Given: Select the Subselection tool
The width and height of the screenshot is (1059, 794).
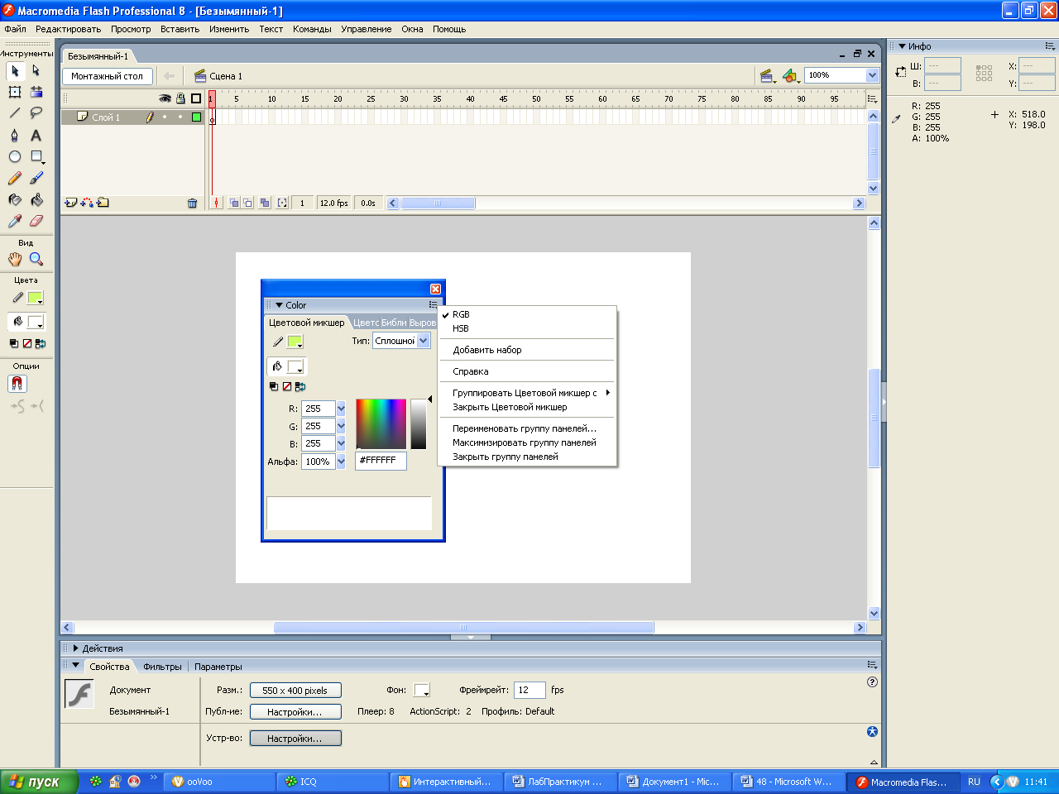Looking at the screenshot, I should [36, 71].
